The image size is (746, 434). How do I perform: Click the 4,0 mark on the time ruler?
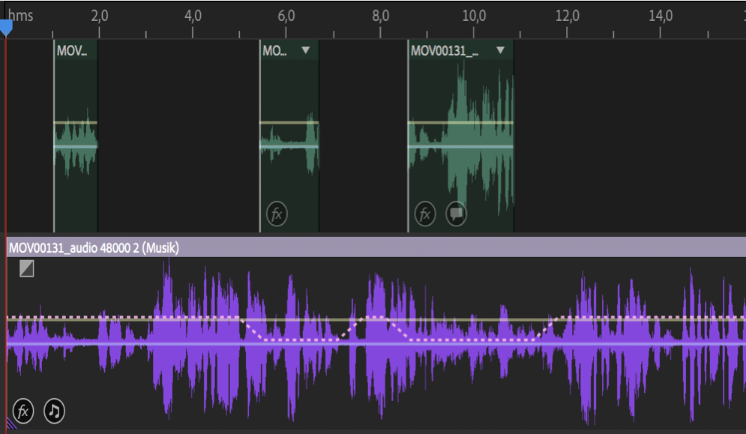pyautogui.click(x=193, y=16)
